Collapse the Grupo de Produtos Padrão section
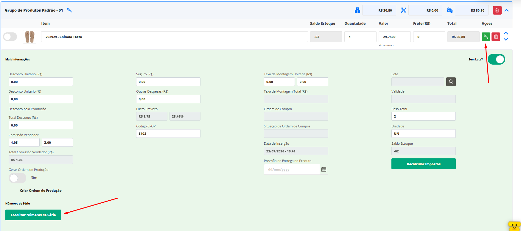Screen dimensions: 521x231 (506, 10)
